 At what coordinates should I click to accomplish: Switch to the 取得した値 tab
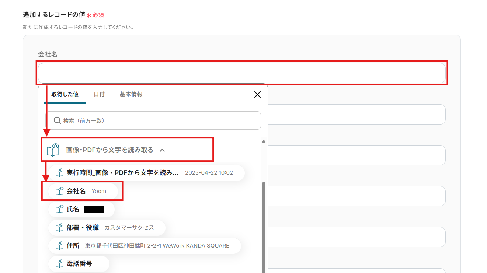(65, 94)
